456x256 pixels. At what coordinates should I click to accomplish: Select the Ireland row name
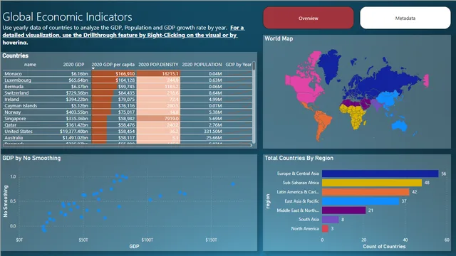[x=11, y=100]
